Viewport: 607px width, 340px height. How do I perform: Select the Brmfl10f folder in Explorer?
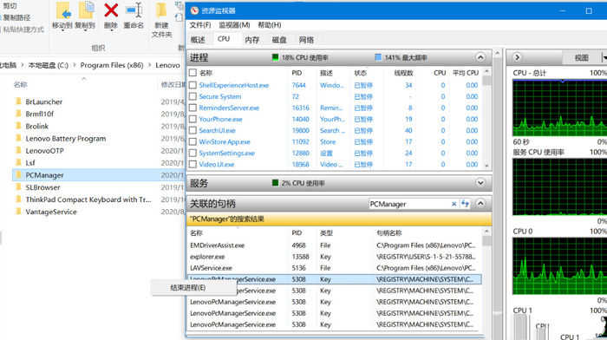click(x=40, y=114)
